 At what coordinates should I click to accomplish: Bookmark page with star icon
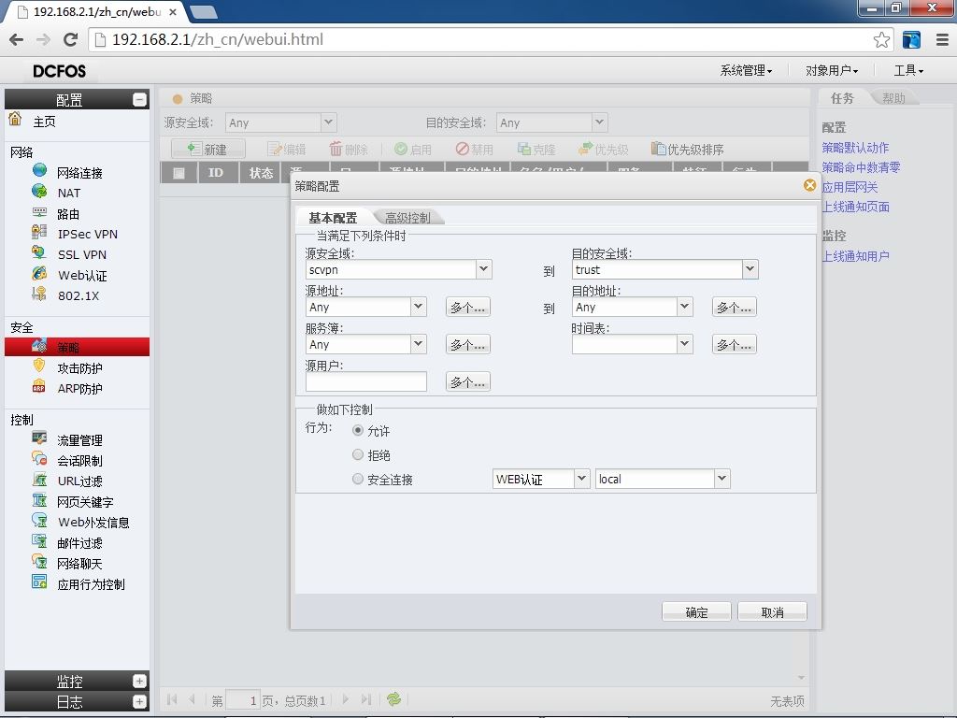click(x=881, y=39)
